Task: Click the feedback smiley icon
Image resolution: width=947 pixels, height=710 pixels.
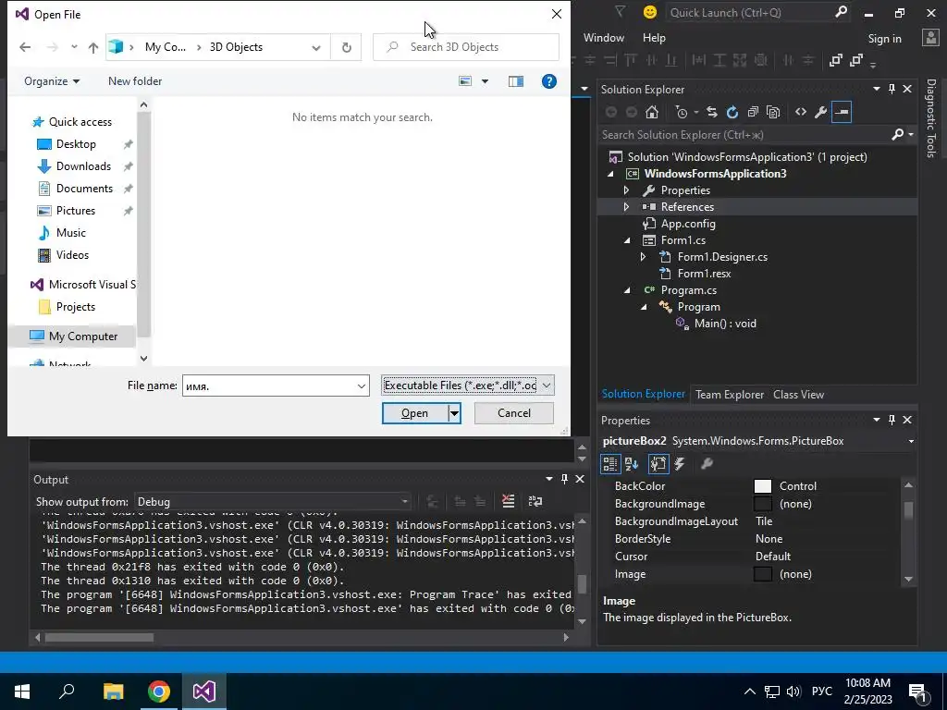Action: [650, 12]
